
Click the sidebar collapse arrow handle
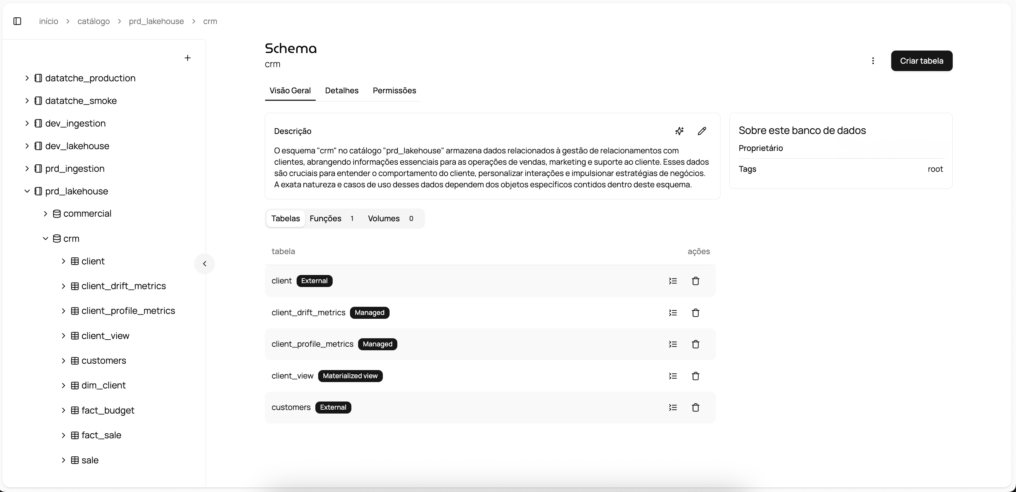pyautogui.click(x=204, y=263)
